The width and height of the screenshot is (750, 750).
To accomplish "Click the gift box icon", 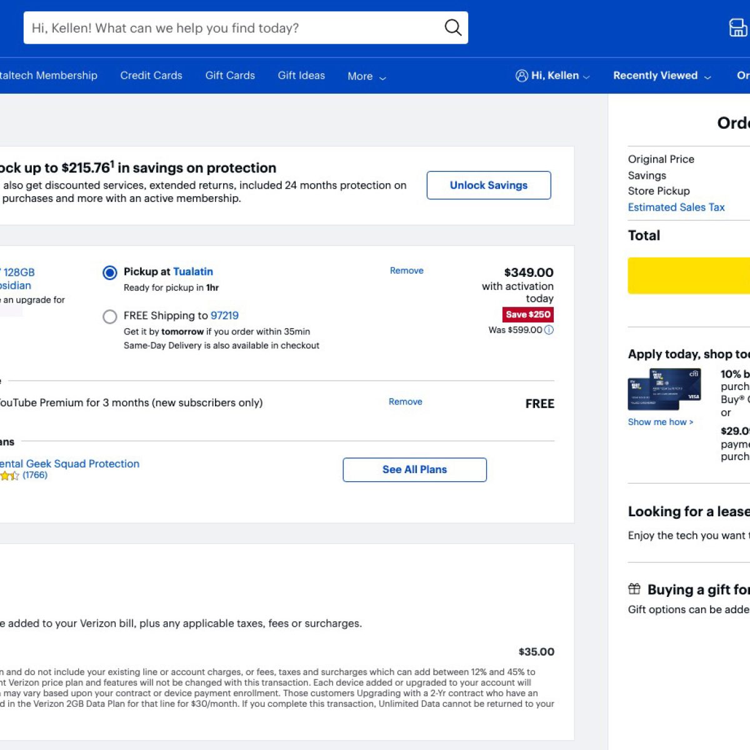I will point(634,589).
